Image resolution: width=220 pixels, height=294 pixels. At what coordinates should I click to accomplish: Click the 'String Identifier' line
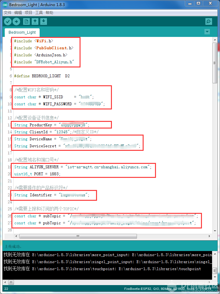click(52, 195)
